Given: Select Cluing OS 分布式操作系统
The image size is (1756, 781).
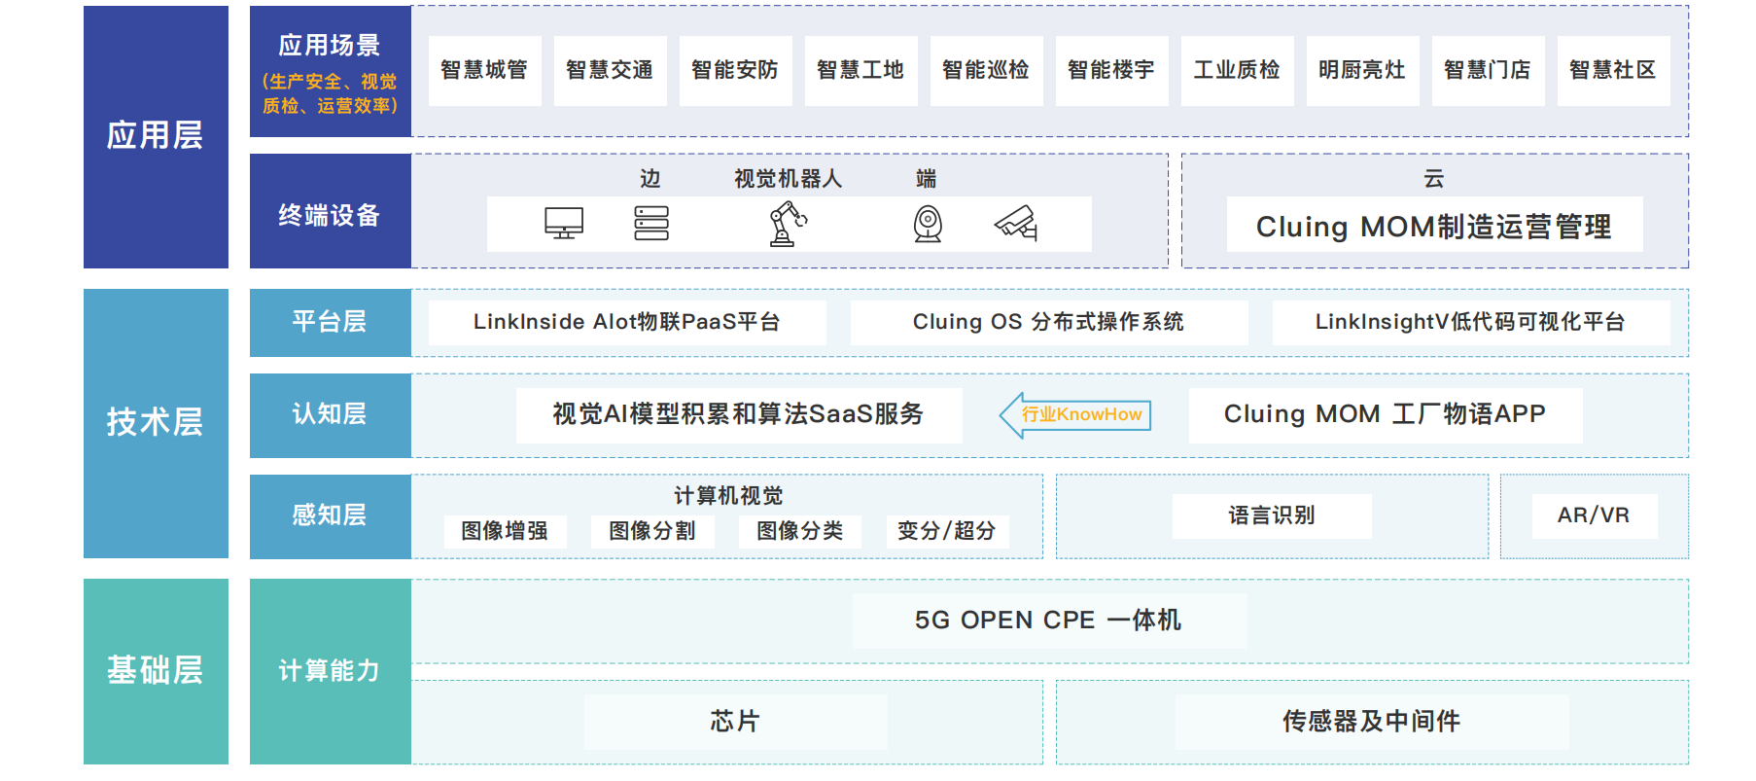Looking at the screenshot, I should tap(1048, 323).
